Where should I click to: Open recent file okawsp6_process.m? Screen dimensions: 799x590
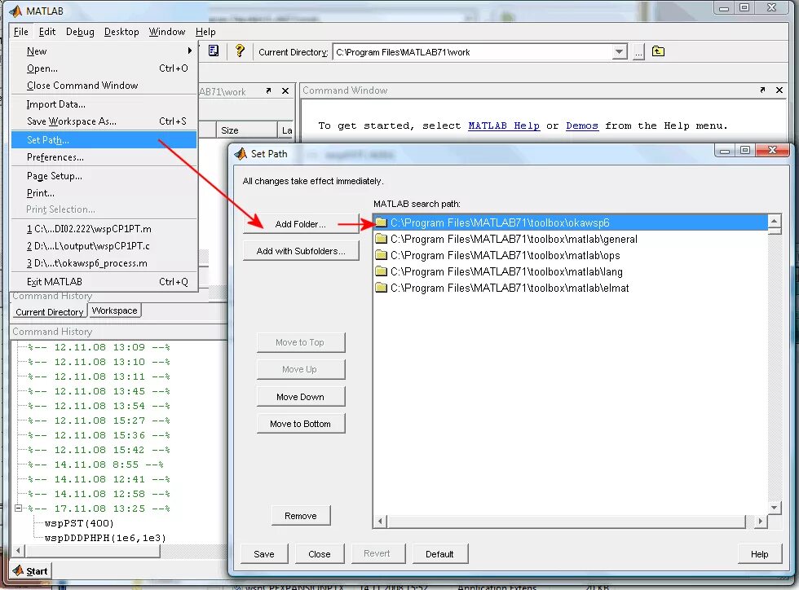coord(104,263)
